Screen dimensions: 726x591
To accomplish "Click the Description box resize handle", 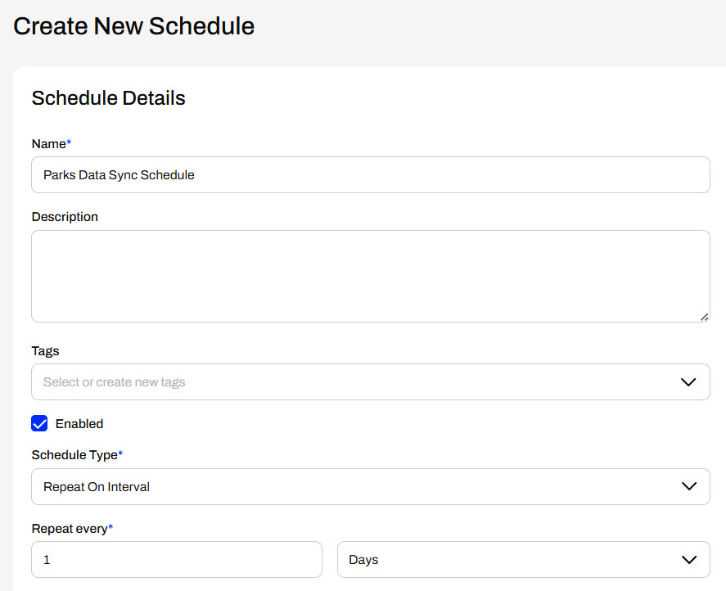I will [704, 318].
